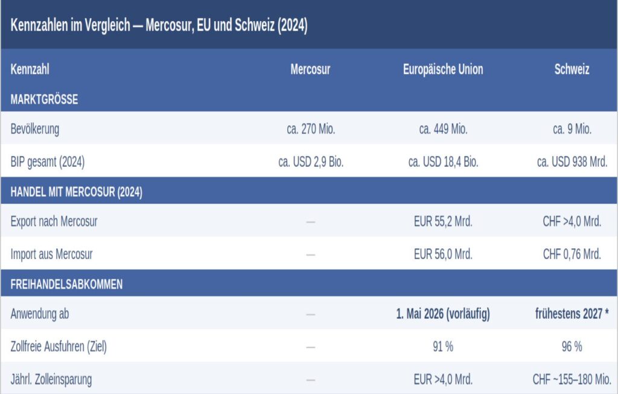
Task: Click the EU GDP value 'ca. USD 18,4 Bio.'
Action: (443, 161)
